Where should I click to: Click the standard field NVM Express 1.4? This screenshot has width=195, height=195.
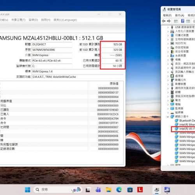[77, 71]
